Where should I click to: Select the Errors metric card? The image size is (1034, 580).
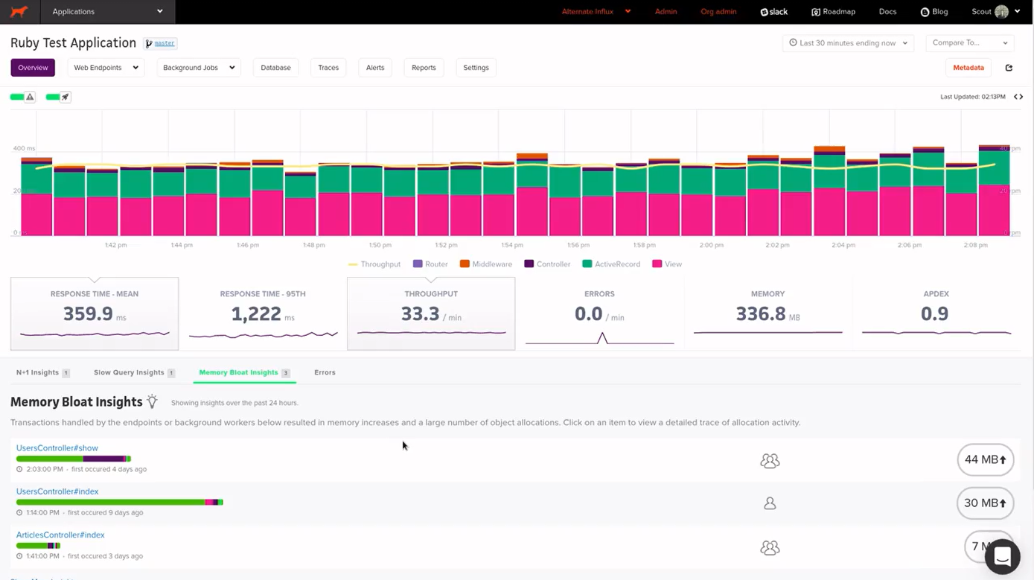tap(599, 313)
